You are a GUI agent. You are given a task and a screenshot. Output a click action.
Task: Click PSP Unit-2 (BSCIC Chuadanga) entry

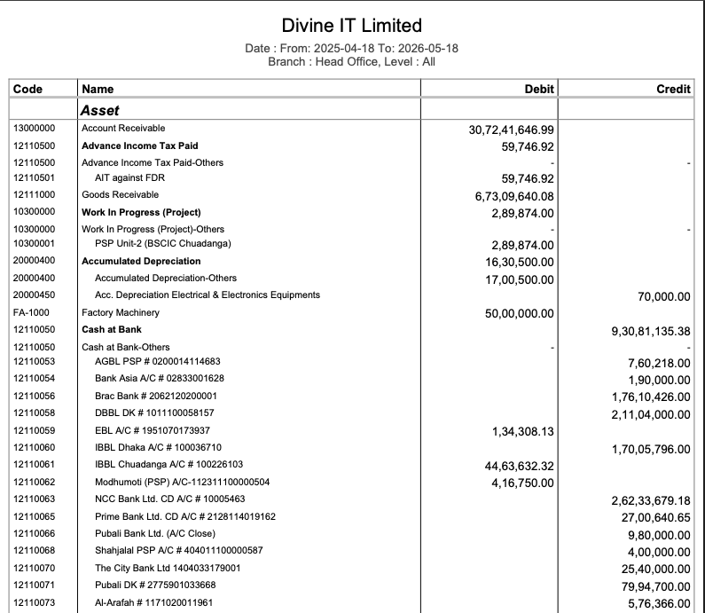coord(163,243)
